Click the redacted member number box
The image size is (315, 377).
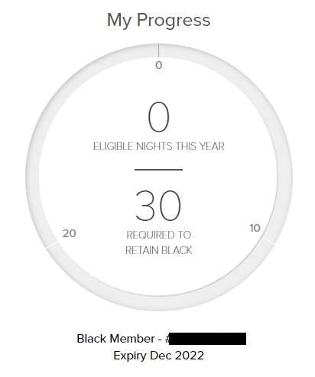(207, 339)
